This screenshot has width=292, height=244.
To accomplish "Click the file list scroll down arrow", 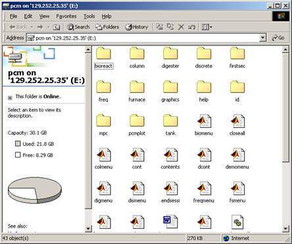I will [x=285, y=228].
